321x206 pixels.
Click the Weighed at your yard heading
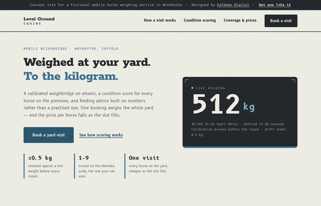(x=87, y=62)
